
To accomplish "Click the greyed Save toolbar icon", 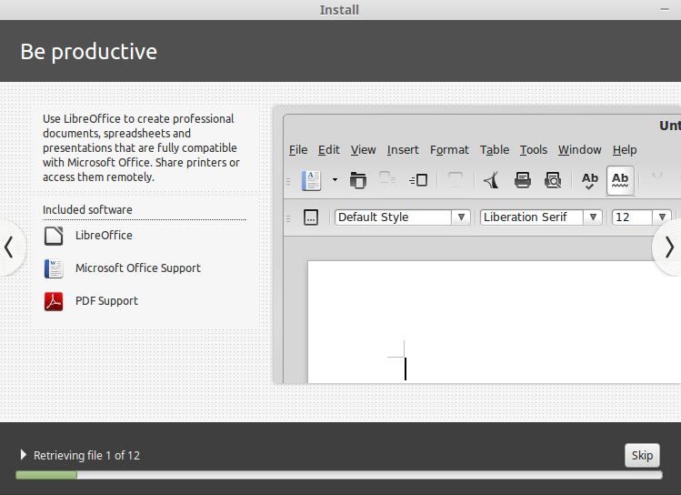I will point(387,178).
